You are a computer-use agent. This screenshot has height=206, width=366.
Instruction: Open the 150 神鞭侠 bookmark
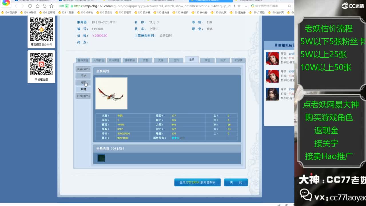28,13
